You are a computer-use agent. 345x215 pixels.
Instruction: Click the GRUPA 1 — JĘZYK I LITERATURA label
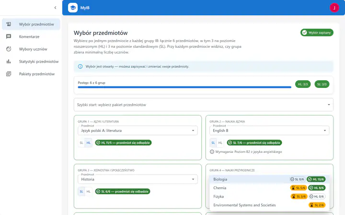tap(98, 121)
